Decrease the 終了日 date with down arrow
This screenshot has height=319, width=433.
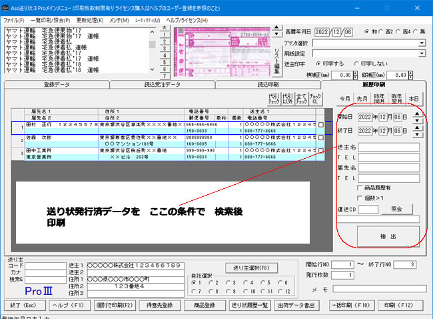pos(418,135)
